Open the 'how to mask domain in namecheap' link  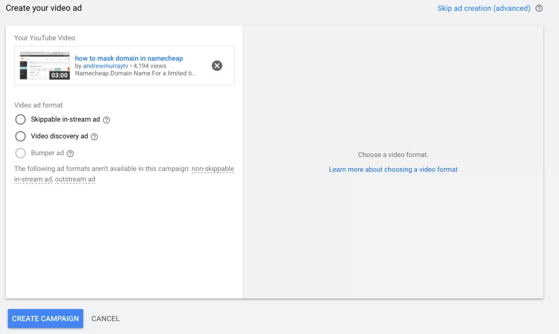tap(129, 58)
